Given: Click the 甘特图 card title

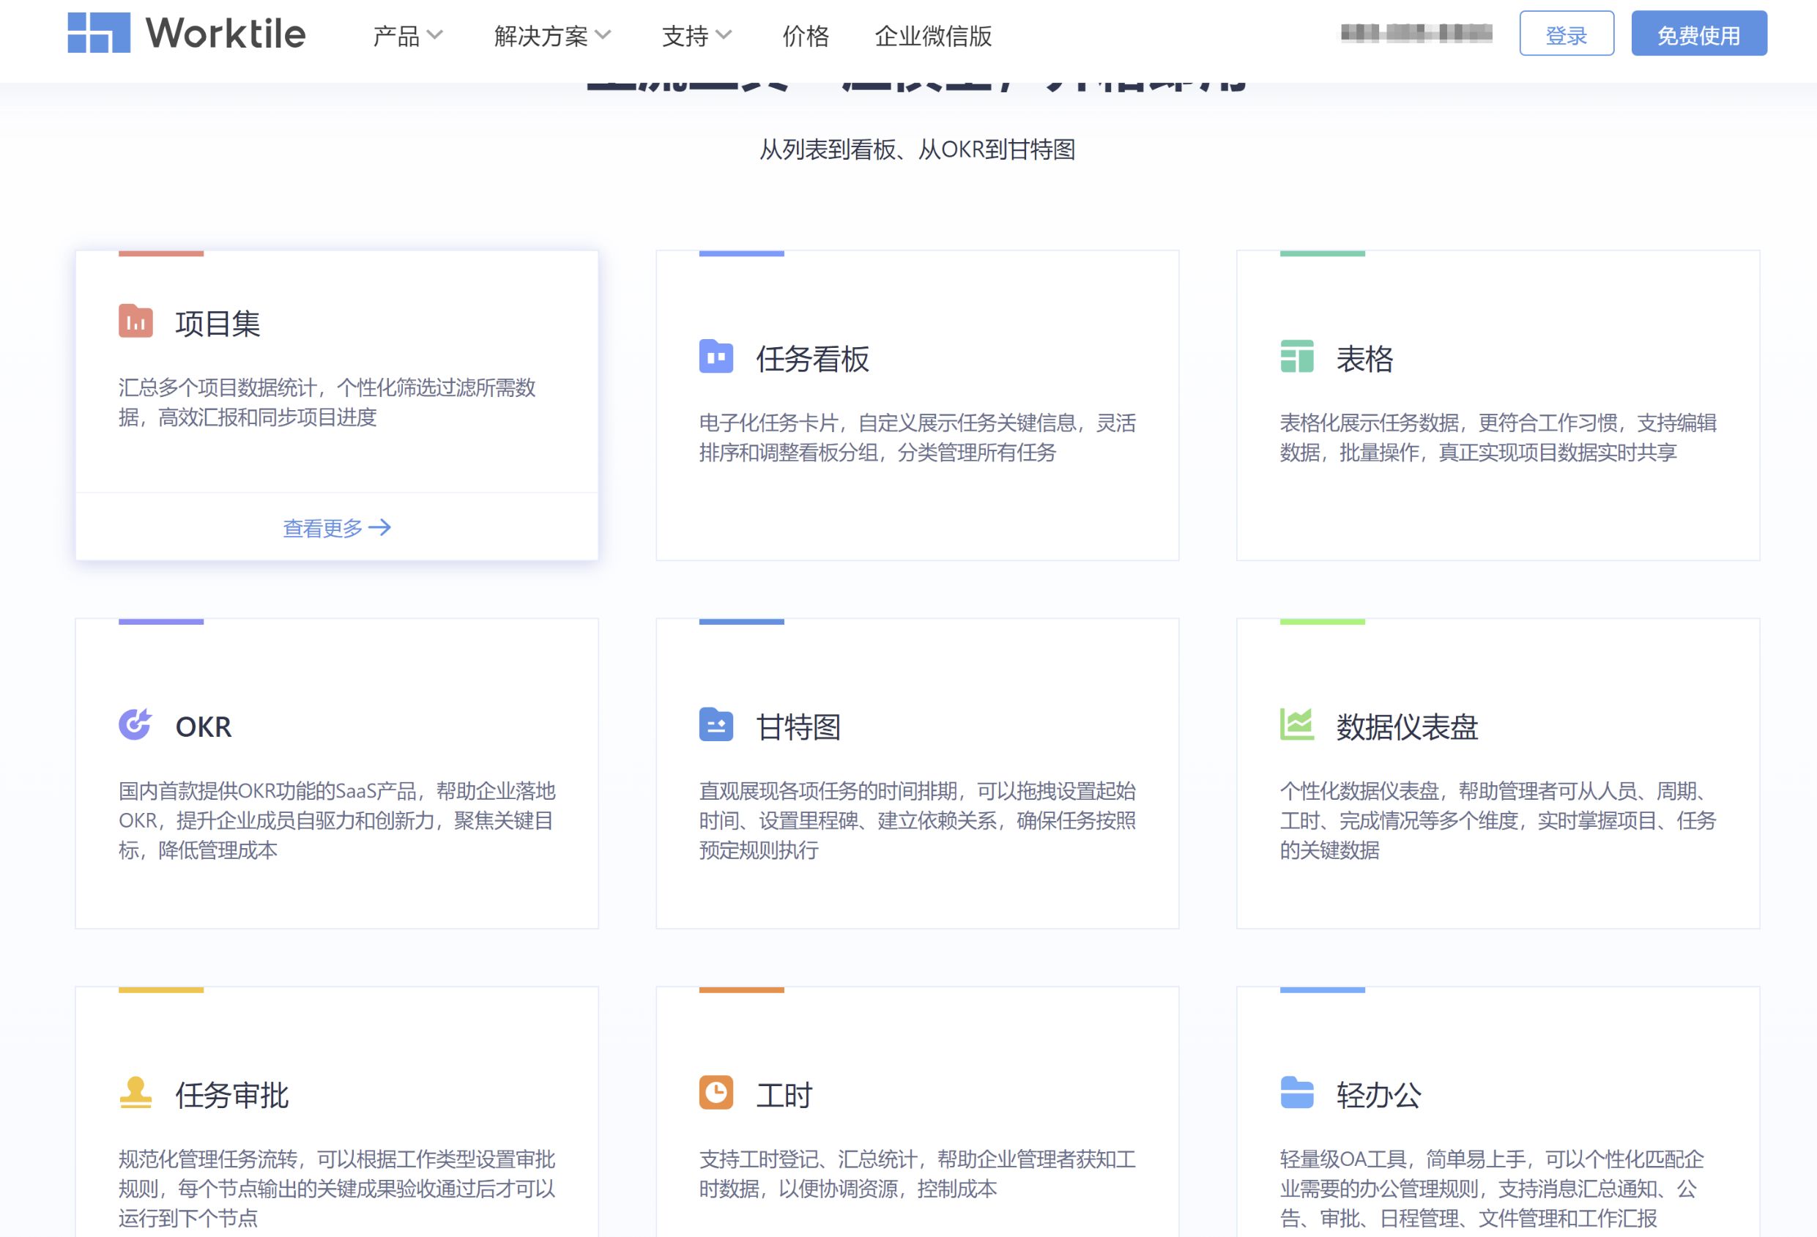Looking at the screenshot, I should click(798, 727).
